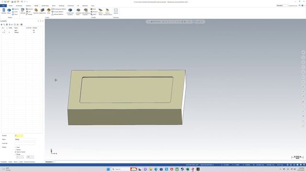Activate the solid Extrude tool
This screenshot has height=172, width=306.
pos(23,11)
